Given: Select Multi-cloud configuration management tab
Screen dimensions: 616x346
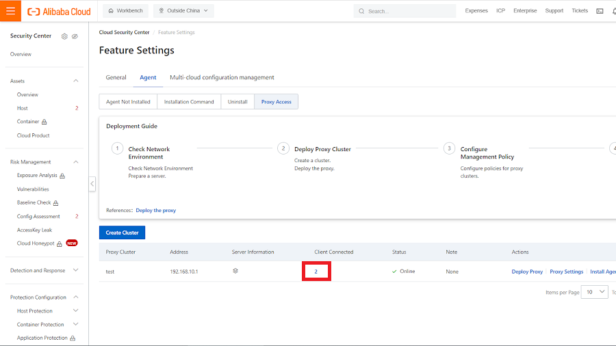Looking at the screenshot, I should tap(222, 77).
